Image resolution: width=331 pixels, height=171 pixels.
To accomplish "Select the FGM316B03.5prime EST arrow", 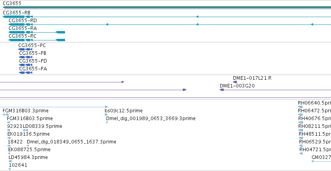I will [x=8, y=122].
